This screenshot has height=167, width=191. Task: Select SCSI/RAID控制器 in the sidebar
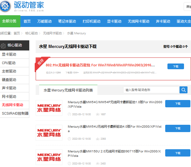(15, 113)
